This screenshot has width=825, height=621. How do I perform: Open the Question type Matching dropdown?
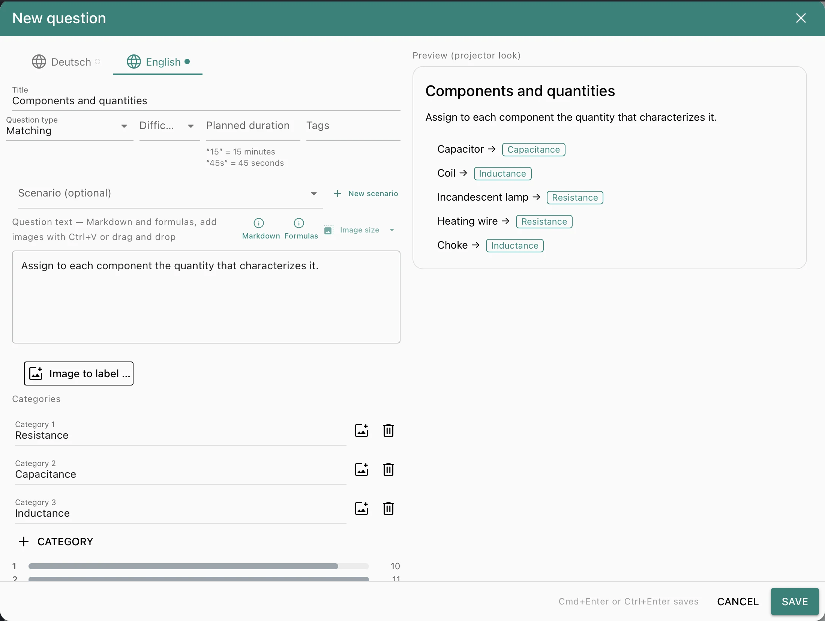(x=70, y=127)
